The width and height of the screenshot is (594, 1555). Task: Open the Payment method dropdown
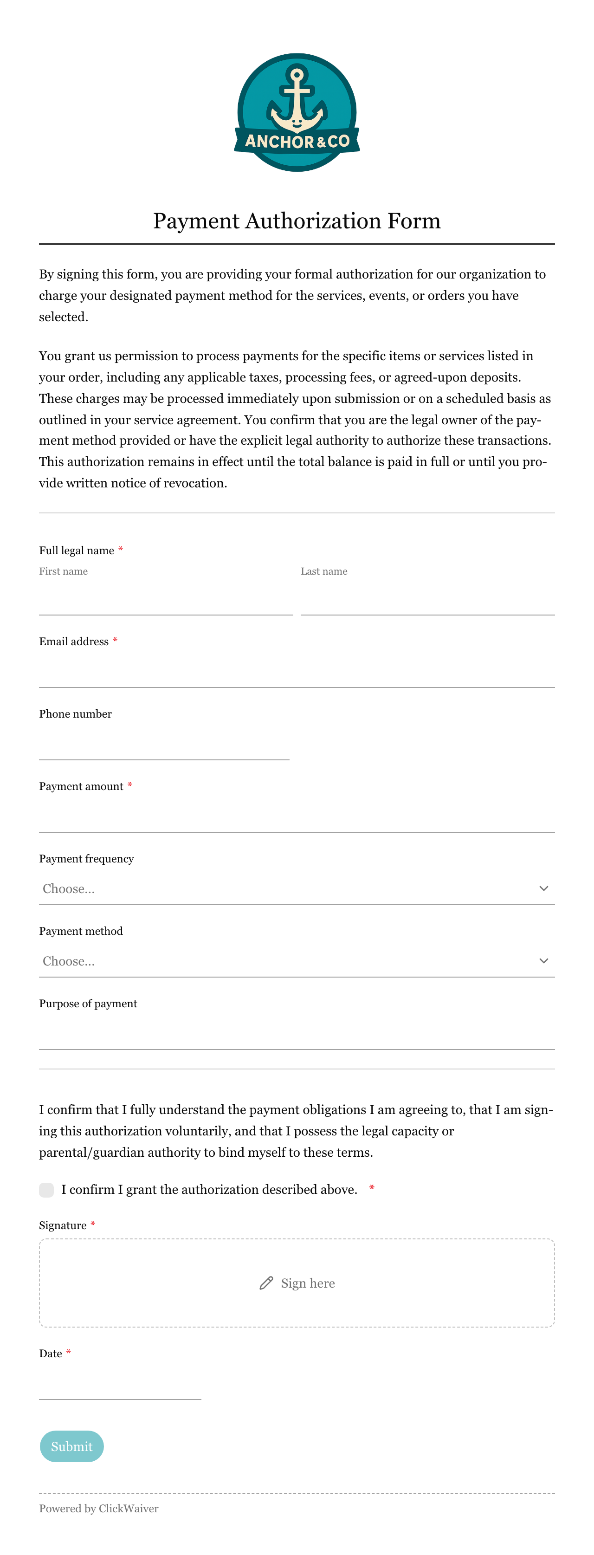click(x=297, y=961)
